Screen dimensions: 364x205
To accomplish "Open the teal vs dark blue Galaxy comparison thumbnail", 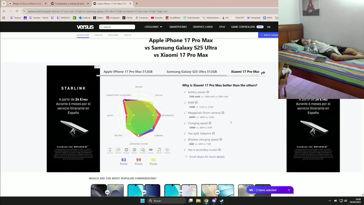I will pos(144,191).
